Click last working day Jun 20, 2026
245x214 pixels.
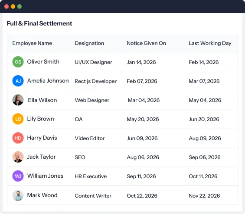(204, 119)
